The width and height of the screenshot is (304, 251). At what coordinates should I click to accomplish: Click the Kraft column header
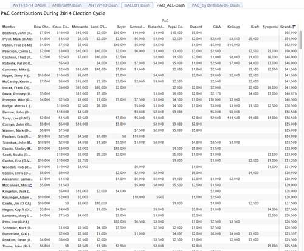255,27
